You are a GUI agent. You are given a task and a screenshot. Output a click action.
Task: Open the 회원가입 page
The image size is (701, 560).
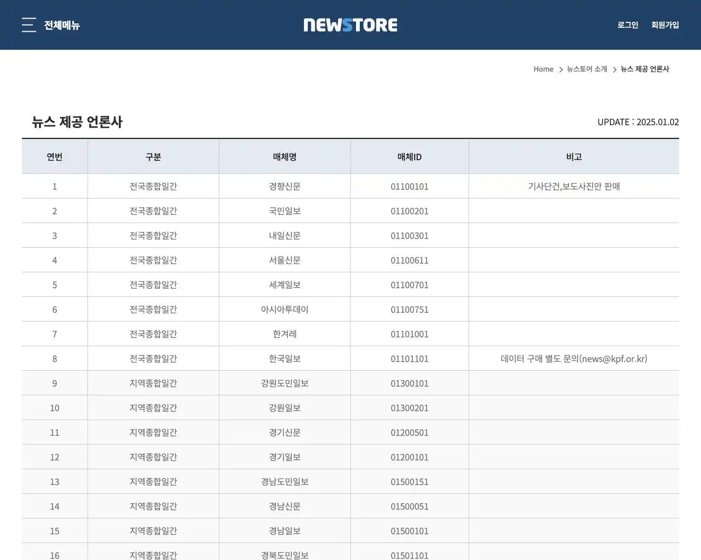(665, 25)
